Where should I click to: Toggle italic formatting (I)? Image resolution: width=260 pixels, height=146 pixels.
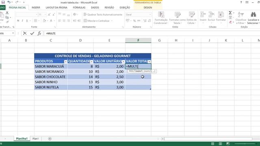22,21
